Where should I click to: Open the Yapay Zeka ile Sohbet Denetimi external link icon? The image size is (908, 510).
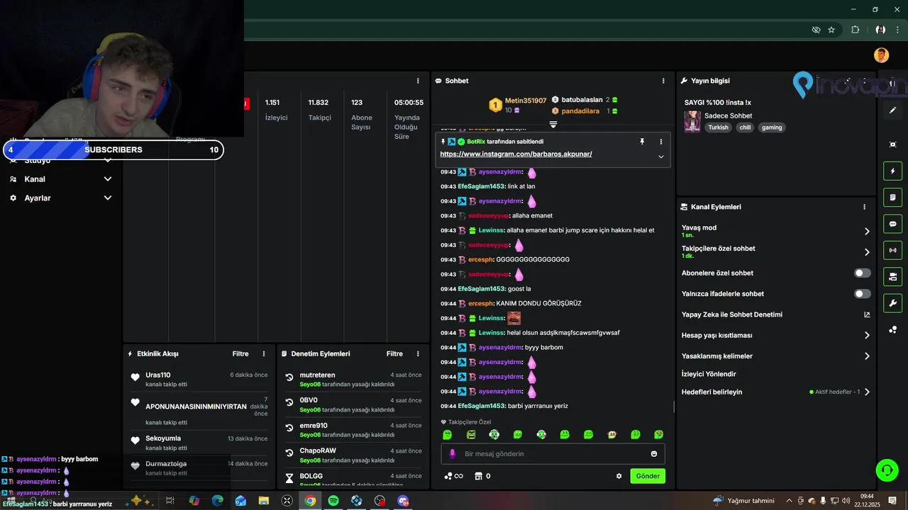[867, 314]
